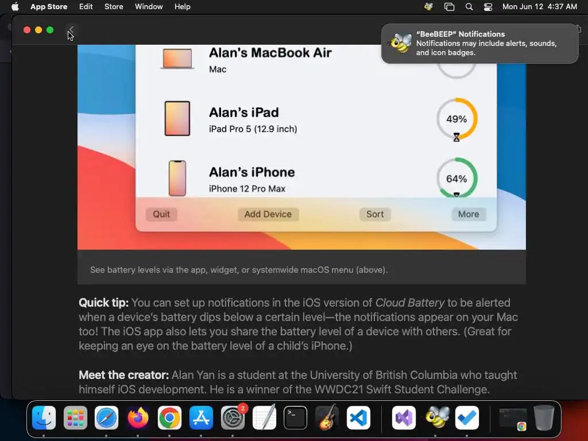Click the green full screen button
This screenshot has height=441, width=588.
[50, 30]
